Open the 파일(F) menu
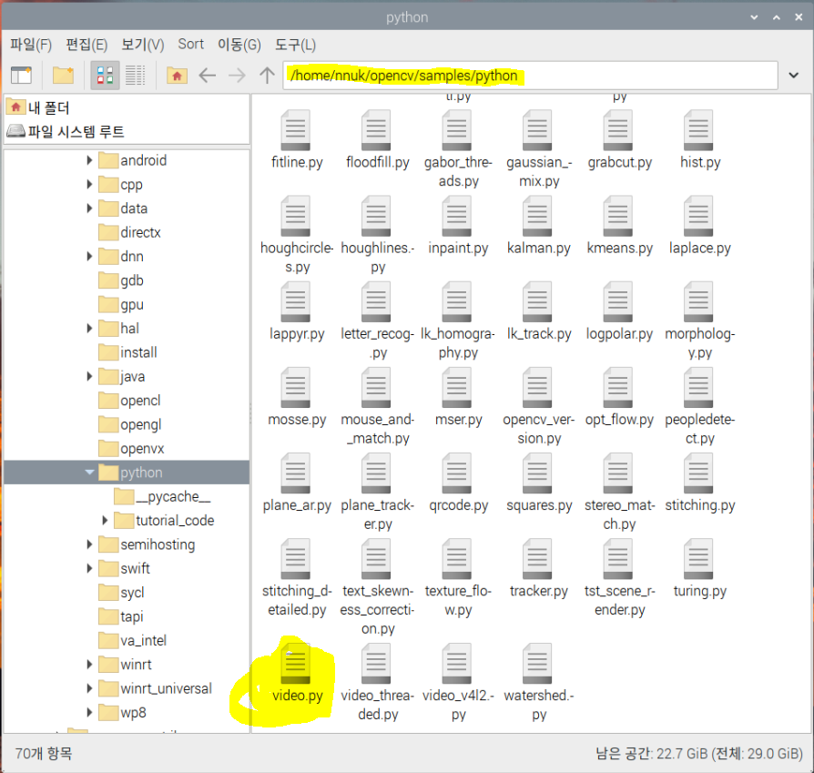The image size is (814, 773). (x=31, y=45)
